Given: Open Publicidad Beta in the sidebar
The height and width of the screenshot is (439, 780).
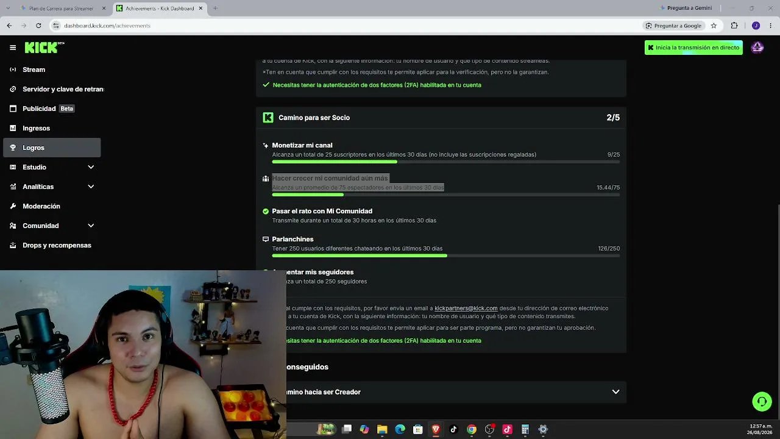Looking at the screenshot, I should [52, 109].
